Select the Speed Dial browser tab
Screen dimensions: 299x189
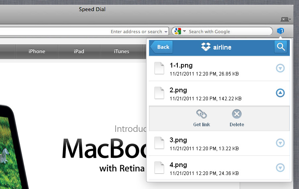click(92, 9)
